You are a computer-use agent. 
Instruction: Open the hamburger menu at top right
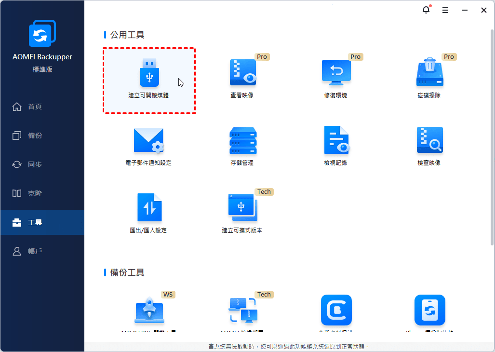[x=445, y=11]
